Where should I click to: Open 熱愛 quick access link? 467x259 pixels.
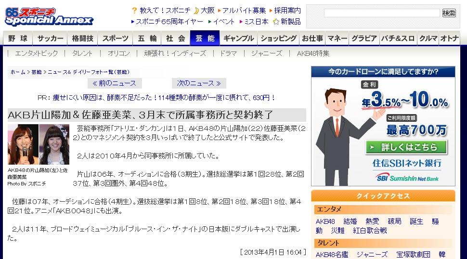tap(372, 221)
